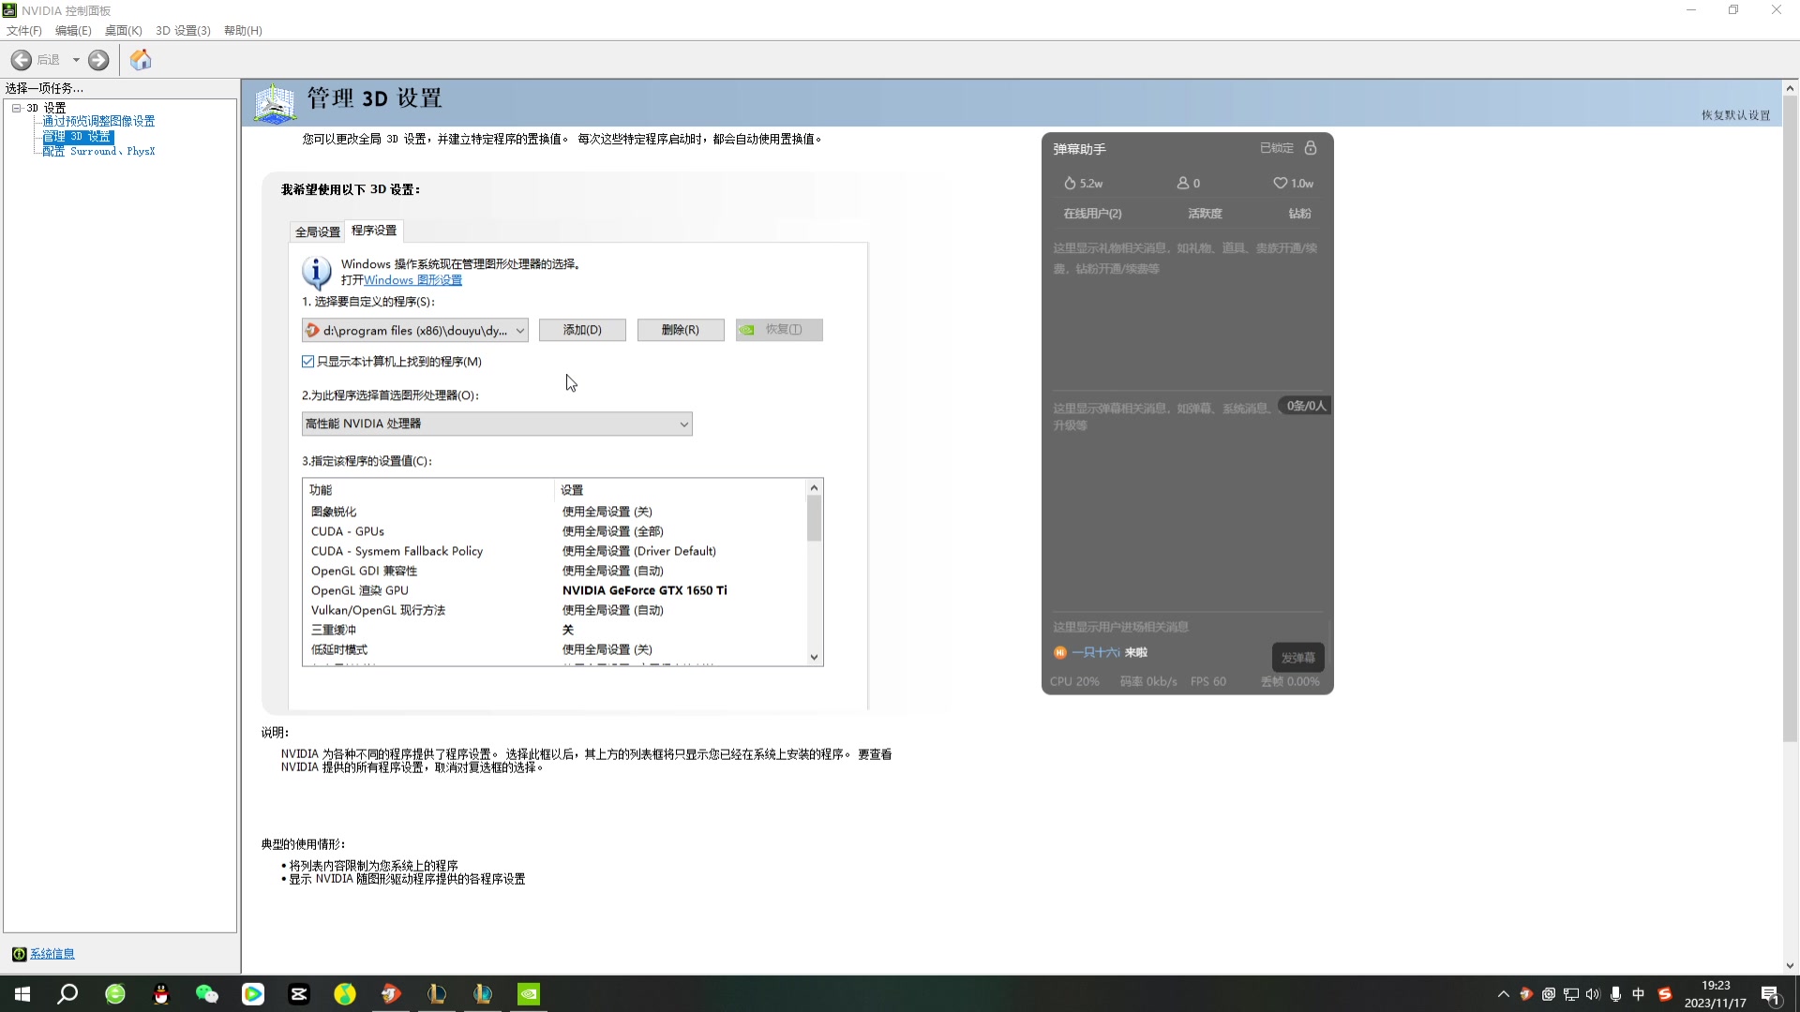
Task: Open the Windows 图形设置 link
Action: click(x=412, y=279)
